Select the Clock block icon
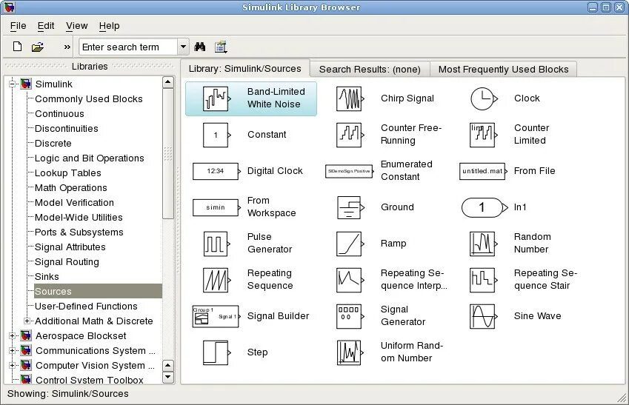The height and width of the screenshot is (405, 629). click(x=484, y=98)
